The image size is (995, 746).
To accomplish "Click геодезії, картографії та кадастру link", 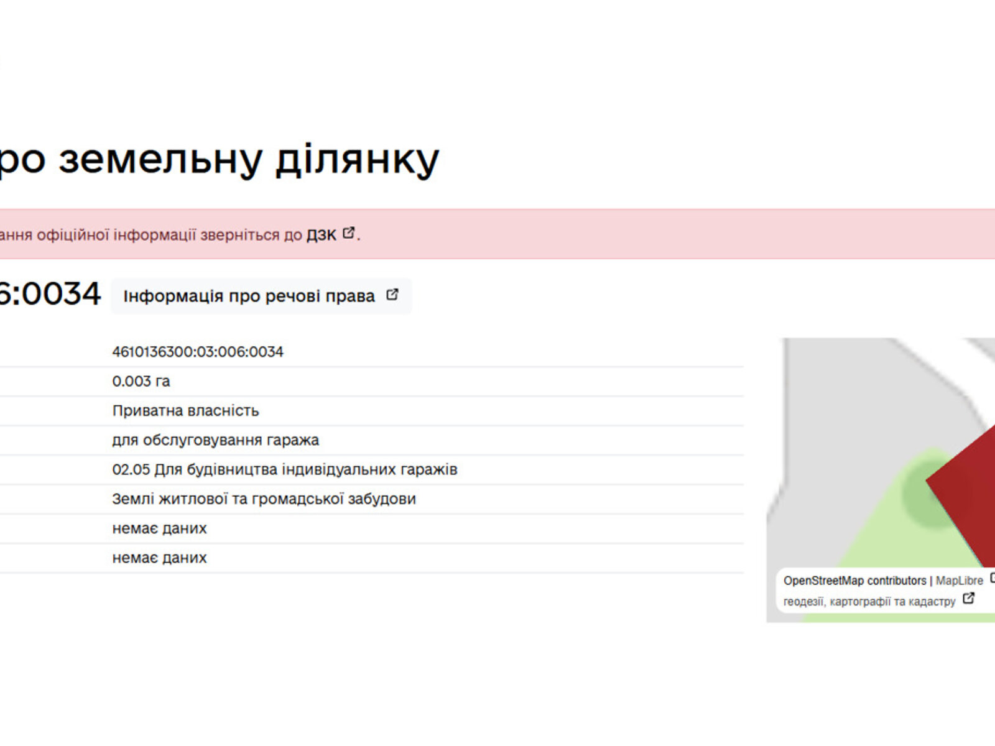I will click(869, 601).
